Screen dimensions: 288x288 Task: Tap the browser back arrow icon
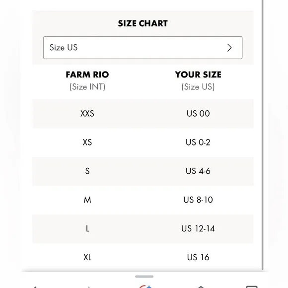coord(35,287)
